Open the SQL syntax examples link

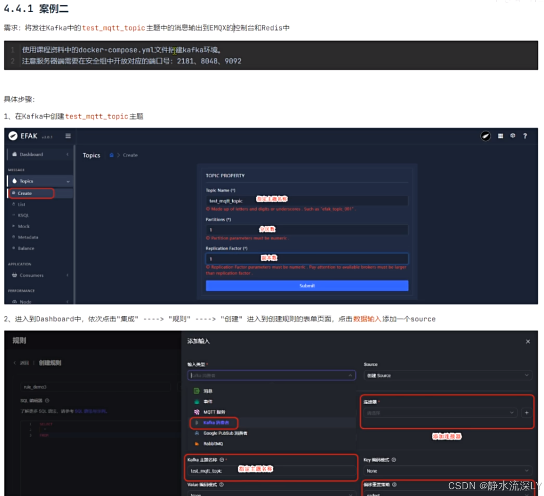[91, 411]
